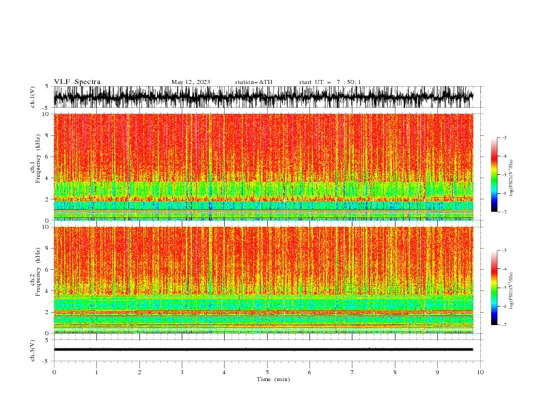
Task: Select the "start UT = 7 : 50: 1" text
Action: click(330, 82)
